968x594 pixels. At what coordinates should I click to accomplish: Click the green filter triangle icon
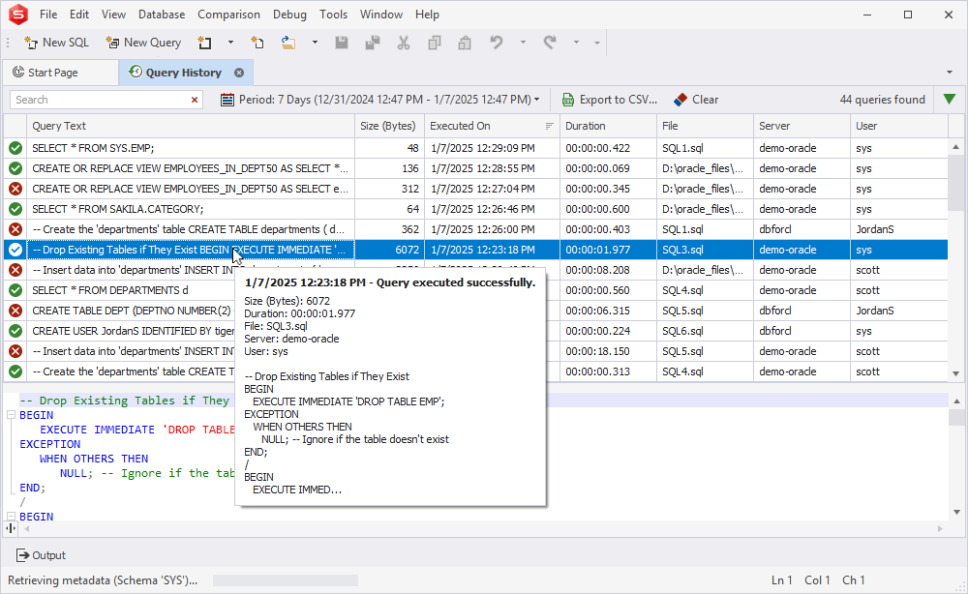(x=950, y=99)
